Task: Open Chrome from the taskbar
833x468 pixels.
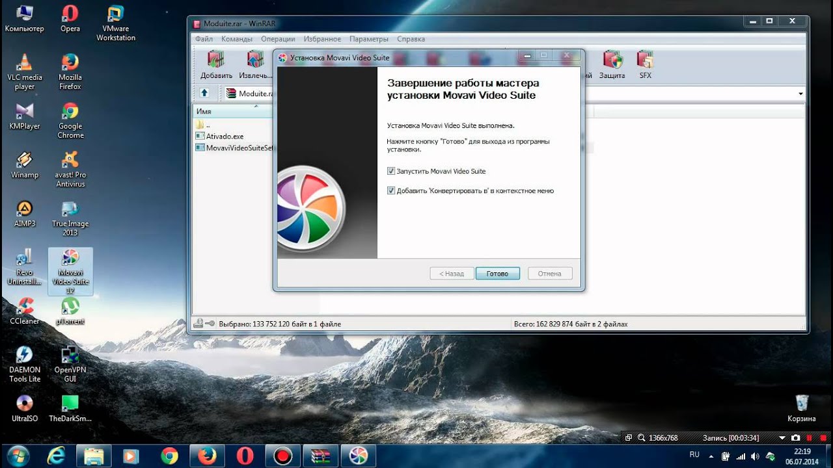Action: (170, 456)
